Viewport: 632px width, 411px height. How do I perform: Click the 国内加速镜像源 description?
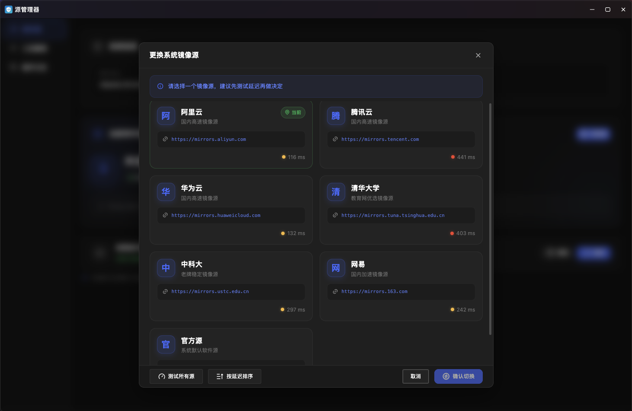(369, 274)
